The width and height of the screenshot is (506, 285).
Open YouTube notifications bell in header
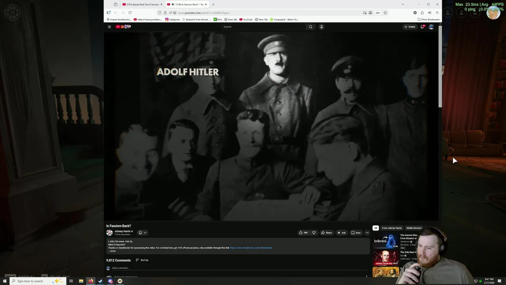tap(422, 27)
